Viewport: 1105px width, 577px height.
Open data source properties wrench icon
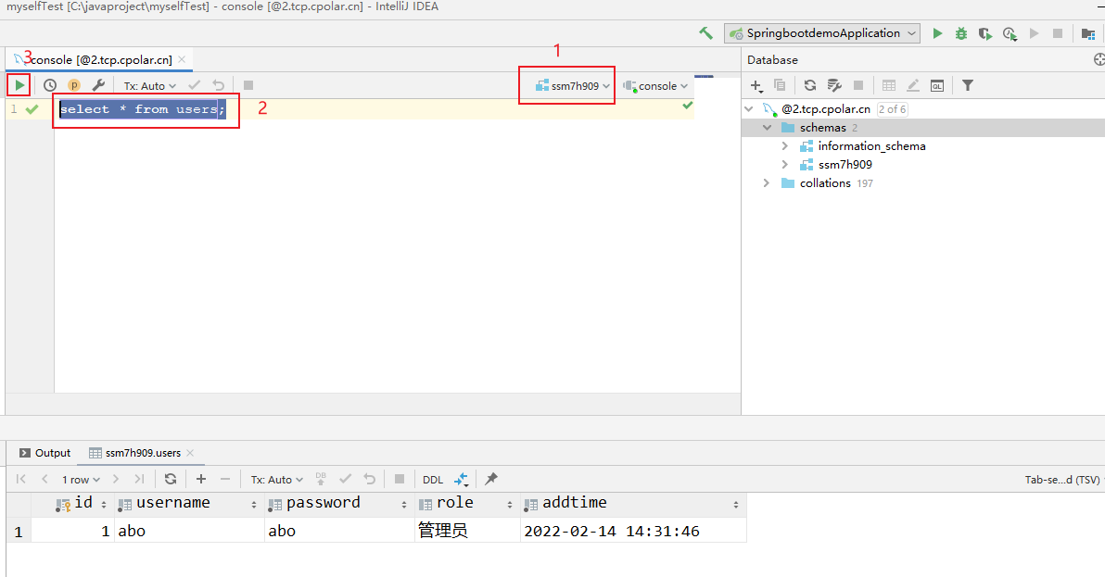834,85
